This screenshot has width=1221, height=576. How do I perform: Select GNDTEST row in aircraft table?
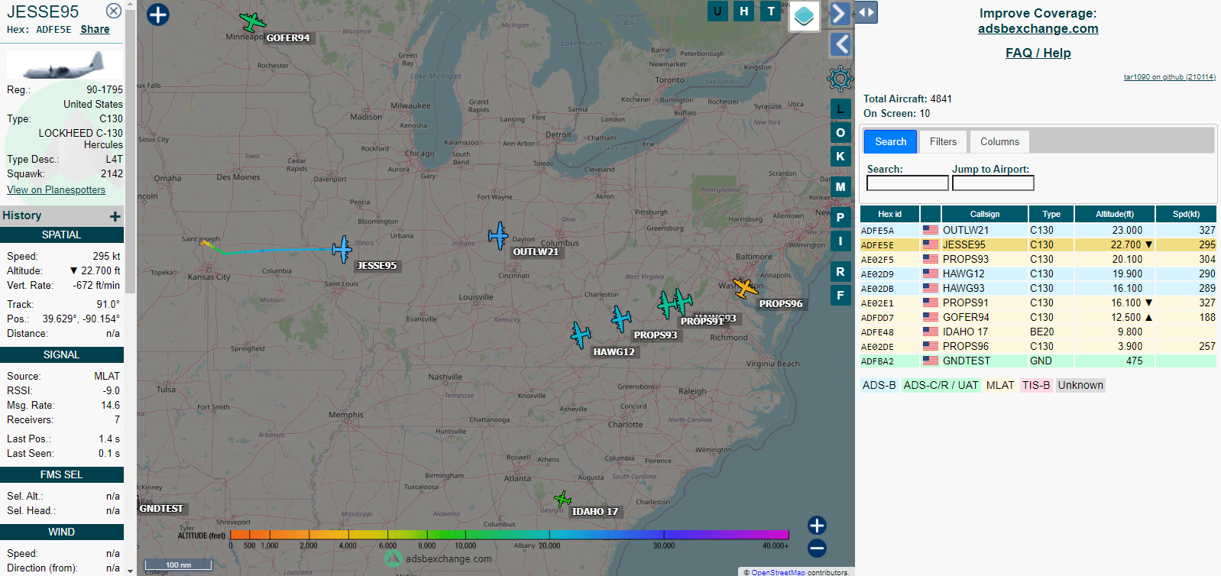pos(1038,361)
